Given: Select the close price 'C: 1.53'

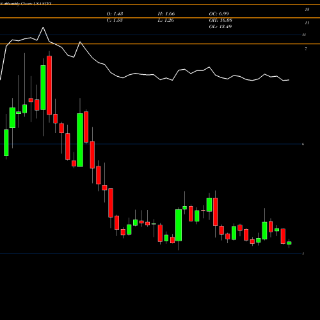Looking at the screenshot, I should pos(115,20).
